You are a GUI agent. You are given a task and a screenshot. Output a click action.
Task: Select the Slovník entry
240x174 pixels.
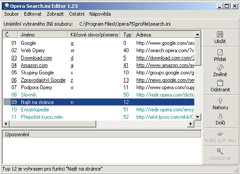[99, 95]
